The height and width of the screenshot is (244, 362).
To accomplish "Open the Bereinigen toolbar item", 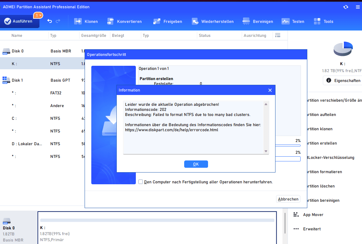I will (258, 22).
